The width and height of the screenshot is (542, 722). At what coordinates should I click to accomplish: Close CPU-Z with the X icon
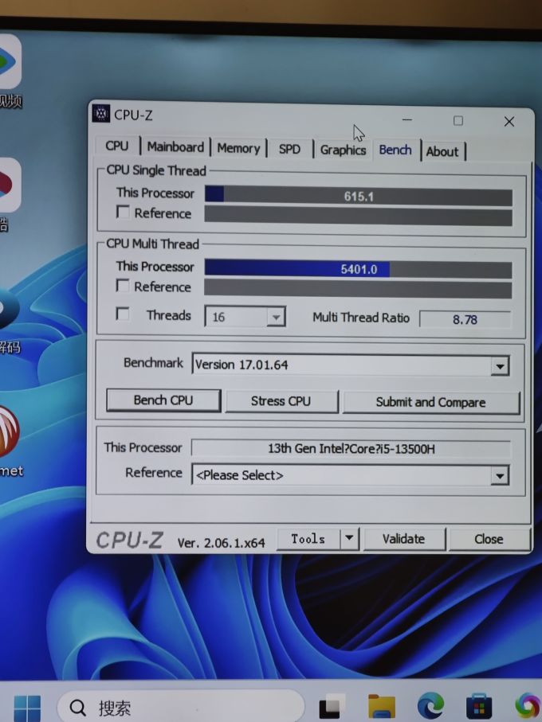[x=509, y=122]
